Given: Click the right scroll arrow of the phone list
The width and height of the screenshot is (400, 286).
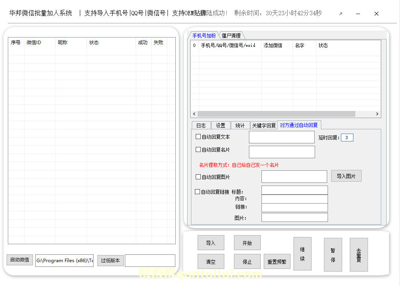Looking at the screenshot, I should coord(377,114).
